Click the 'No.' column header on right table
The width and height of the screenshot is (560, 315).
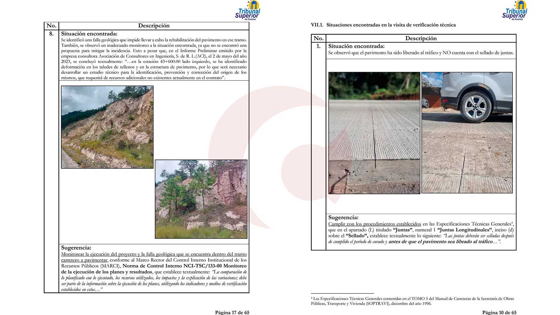(318, 38)
